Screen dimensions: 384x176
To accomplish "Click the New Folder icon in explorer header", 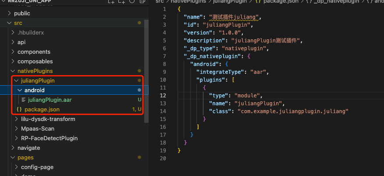I will click(x=121, y=2).
